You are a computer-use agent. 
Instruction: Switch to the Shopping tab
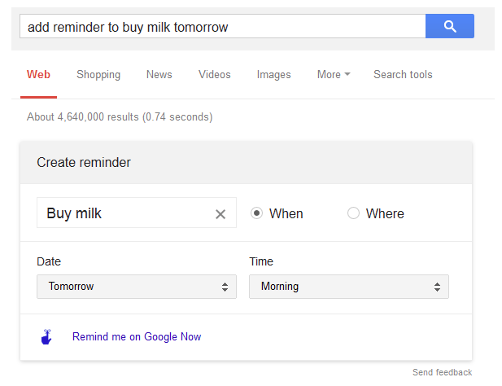[98, 75]
